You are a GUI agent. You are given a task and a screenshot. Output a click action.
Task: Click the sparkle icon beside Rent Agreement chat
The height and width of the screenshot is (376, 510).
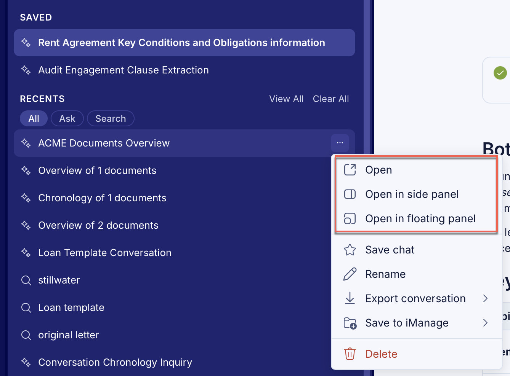(x=26, y=43)
